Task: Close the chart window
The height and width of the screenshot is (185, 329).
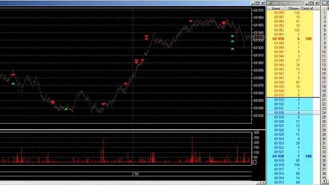Action: 263,3
